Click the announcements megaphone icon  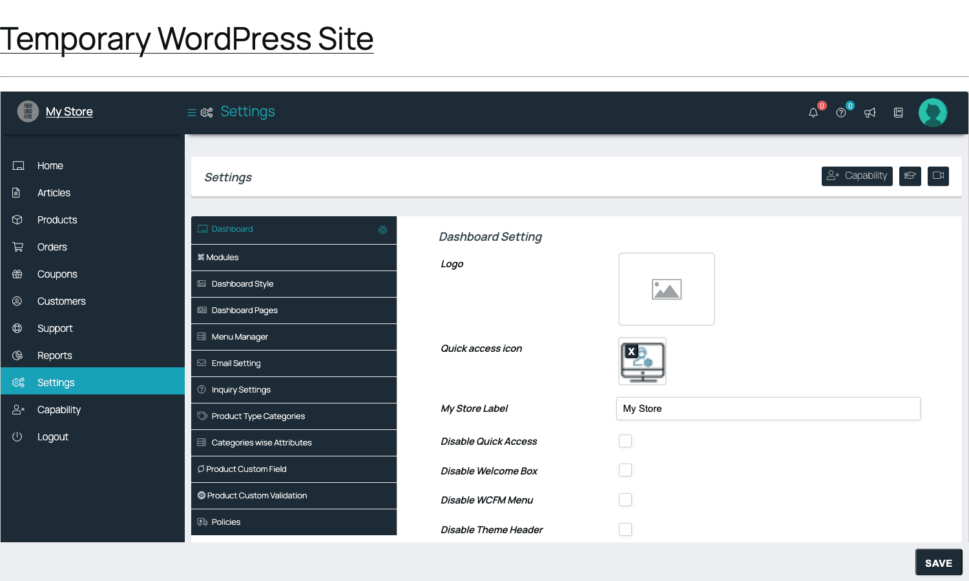[870, 113]
